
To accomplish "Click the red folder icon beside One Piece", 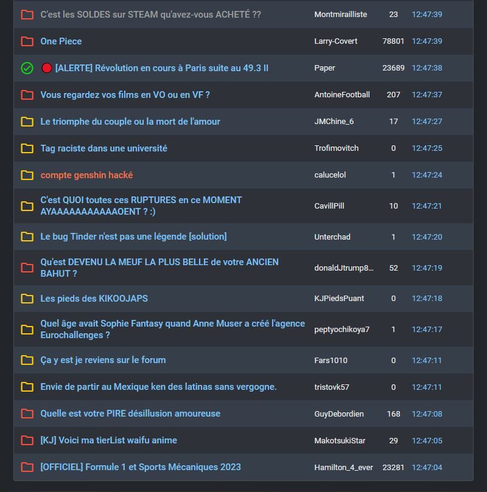I will pos(27,41).
